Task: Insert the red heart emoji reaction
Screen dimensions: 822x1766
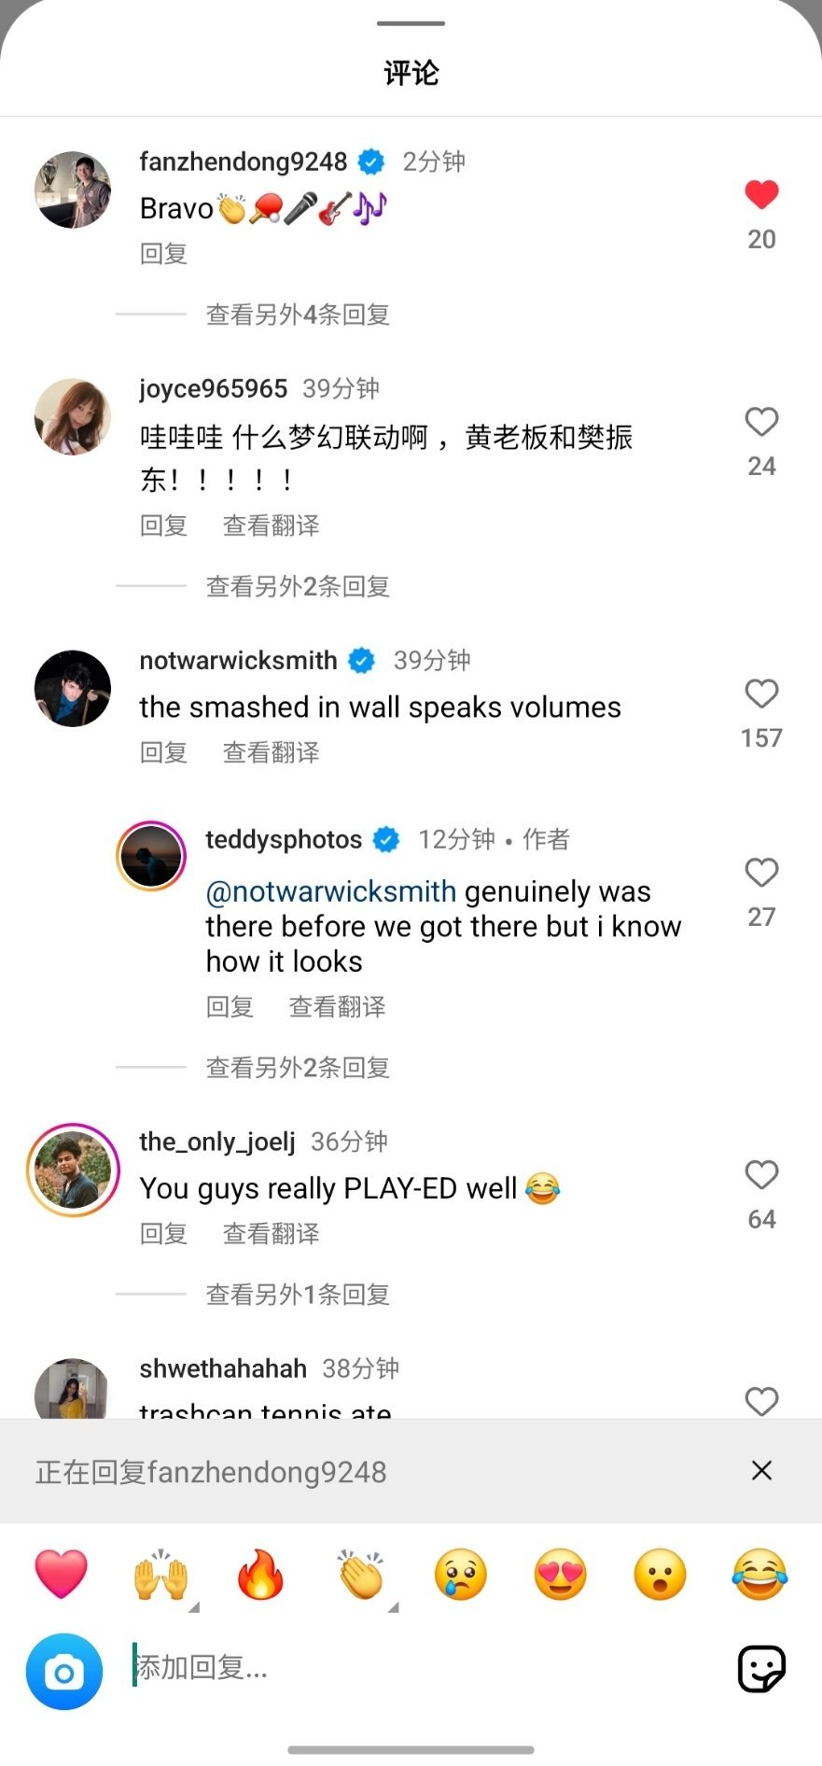Action: point(62,1574)
